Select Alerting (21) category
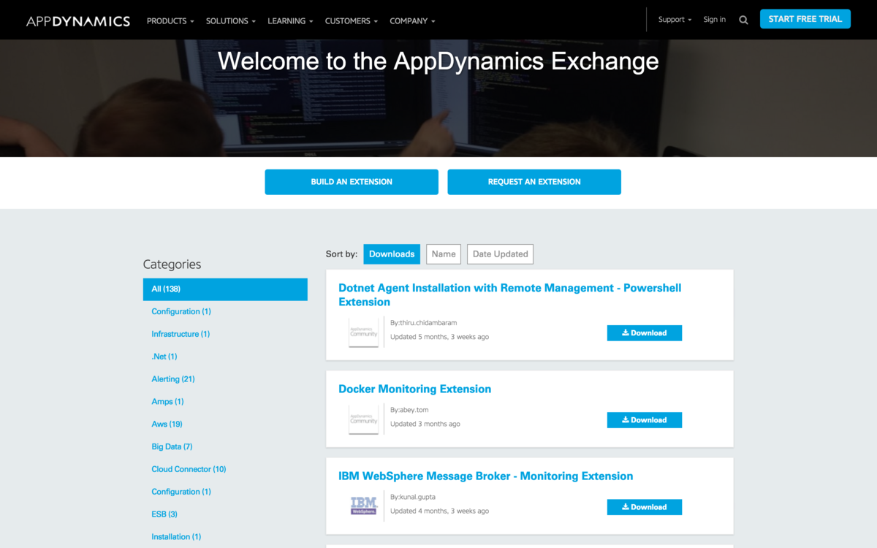Screen dimensions: 877x548 pos(173,379)
